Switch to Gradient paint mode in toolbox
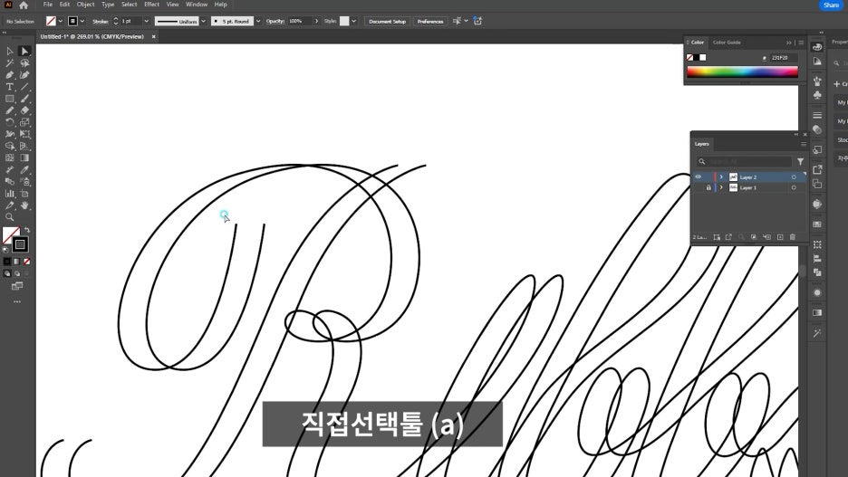848x477 pixels. 17,262
